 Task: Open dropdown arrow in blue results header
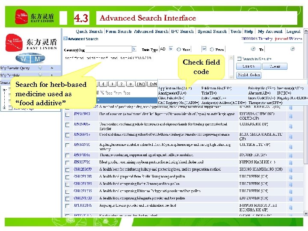(98, 100)
